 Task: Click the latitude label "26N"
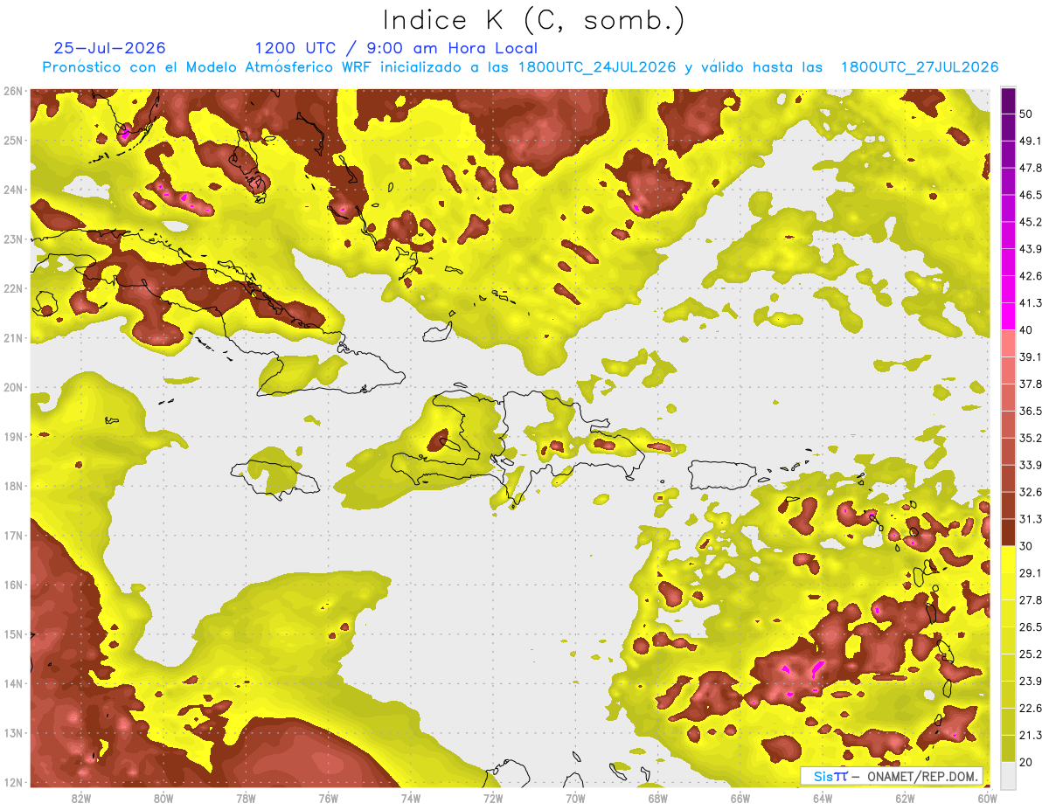click(x=13, y=91)
